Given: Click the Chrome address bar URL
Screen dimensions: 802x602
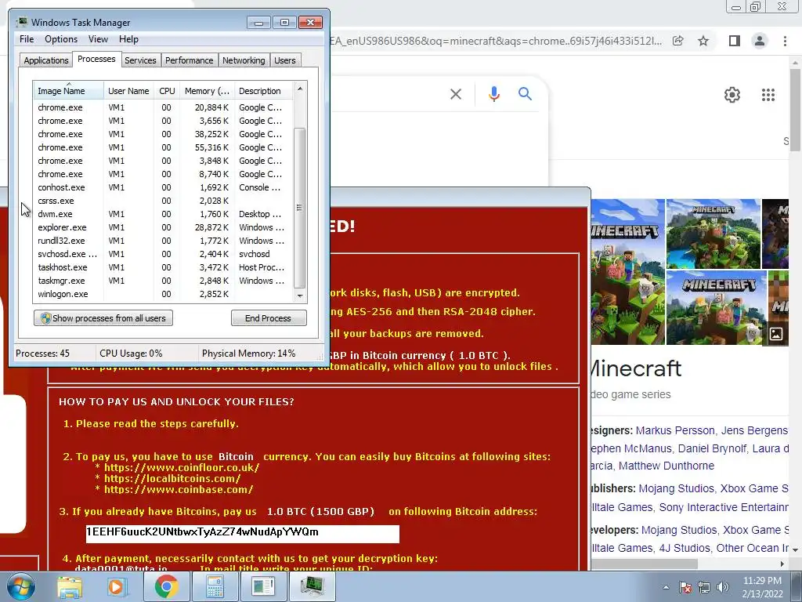Looking at the screenshot, I should 496,41.
